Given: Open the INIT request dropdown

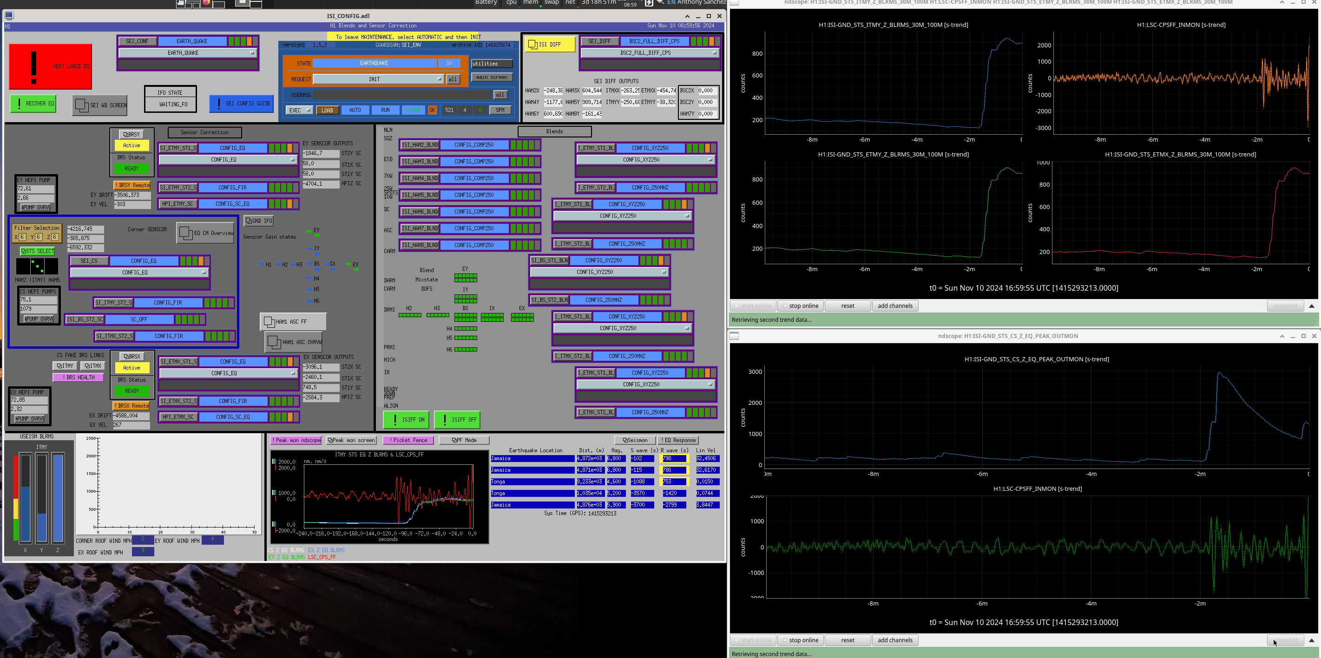Looking at the screenshot, I should pyautogui.click(x=378, y=79).
